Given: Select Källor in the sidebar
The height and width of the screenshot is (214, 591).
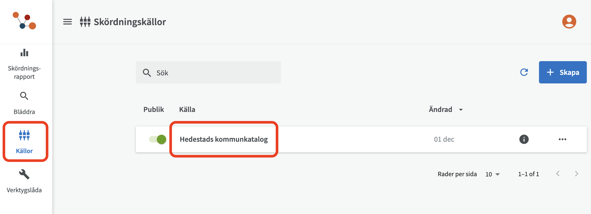Looking at the screenshot, I should [x=24, y=142].
